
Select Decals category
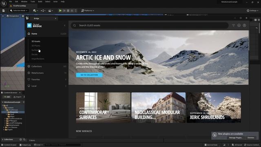(x=34, y=54)
